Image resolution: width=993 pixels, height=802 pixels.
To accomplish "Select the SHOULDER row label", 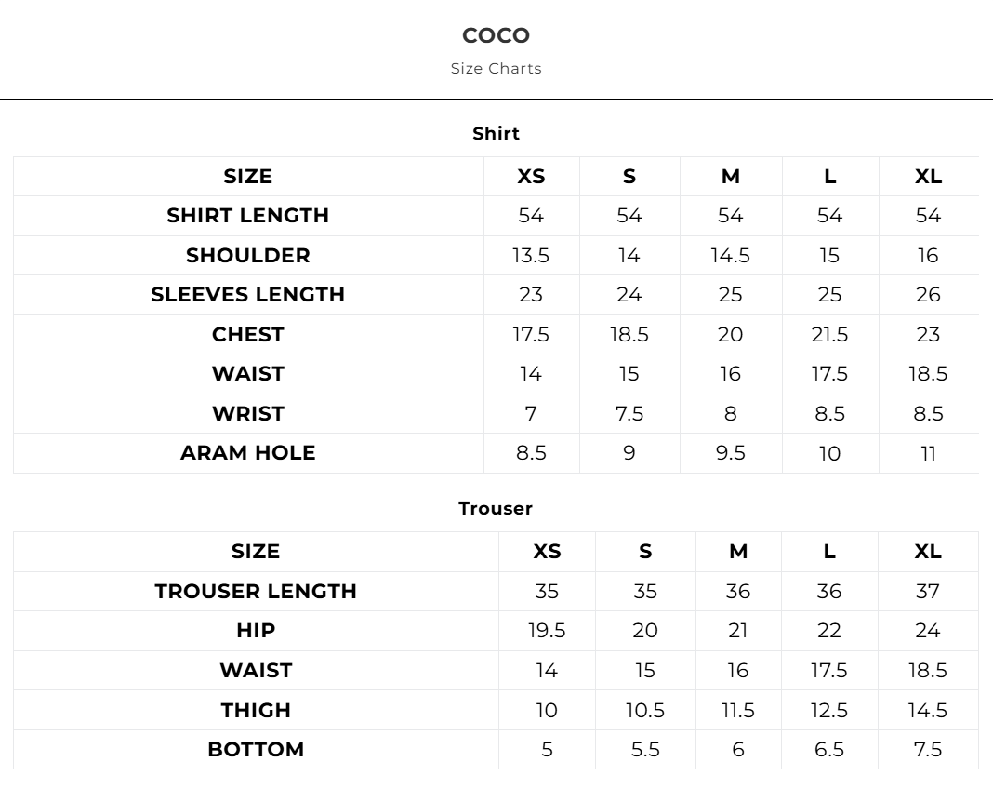I will tap(248, 255).
